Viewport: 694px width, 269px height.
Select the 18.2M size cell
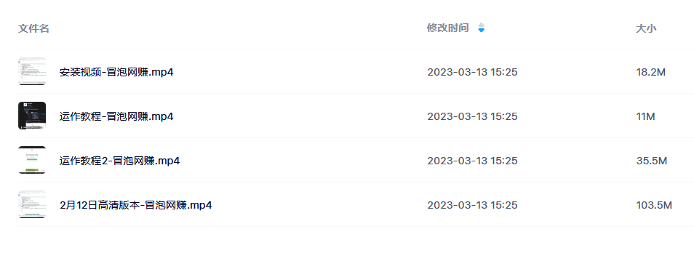(x=650, y=72)
